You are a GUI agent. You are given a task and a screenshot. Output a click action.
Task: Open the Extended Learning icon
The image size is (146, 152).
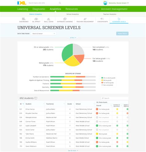[x=65, y=19]
